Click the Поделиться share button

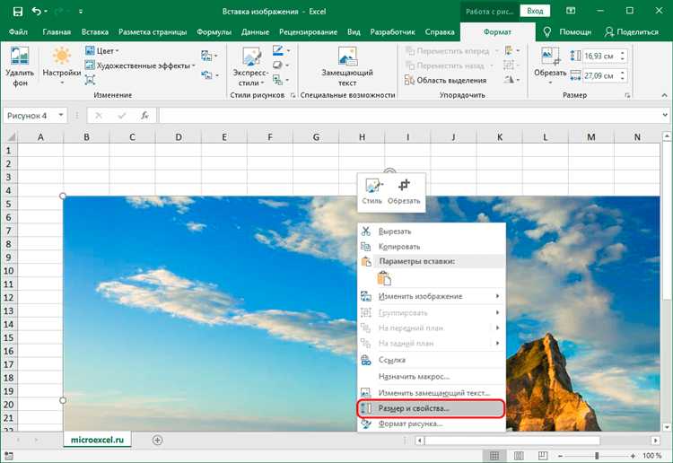point(632,31)
